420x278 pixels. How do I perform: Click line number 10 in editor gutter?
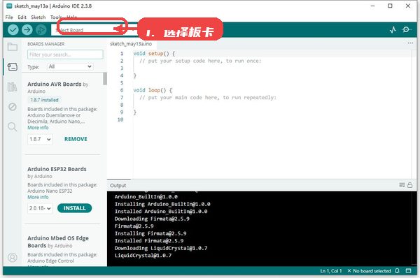(x=120, y=119)
